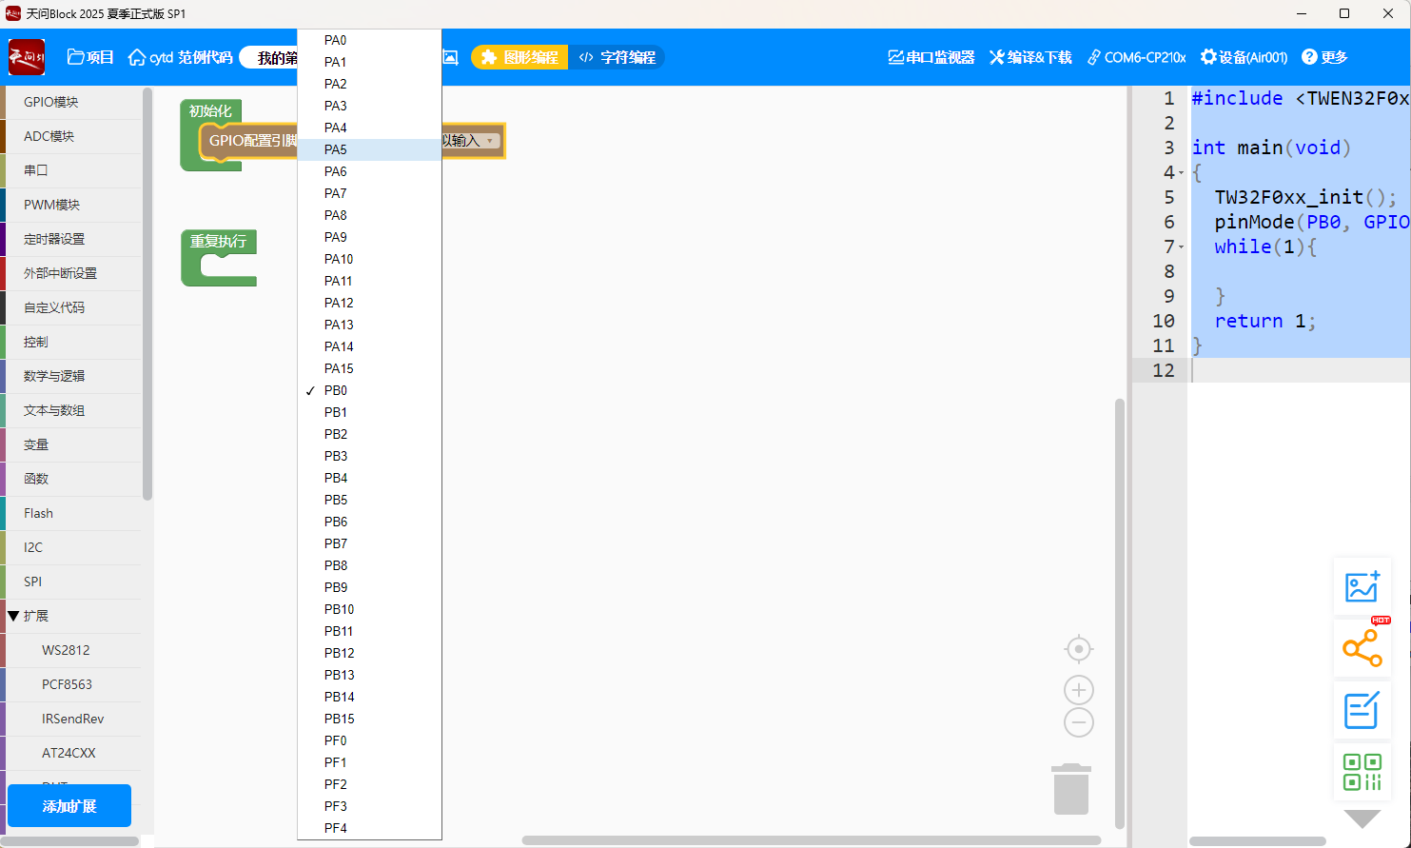Click the image add icon on right

[x=1362, y=587]
